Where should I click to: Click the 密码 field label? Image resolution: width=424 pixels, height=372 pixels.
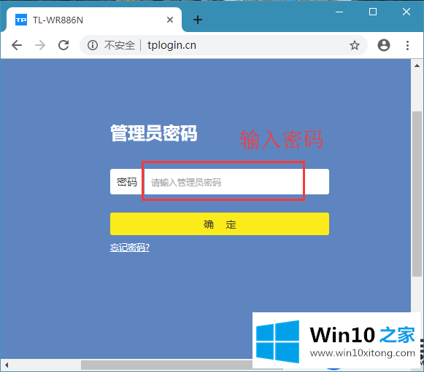(x=127, y=182)
